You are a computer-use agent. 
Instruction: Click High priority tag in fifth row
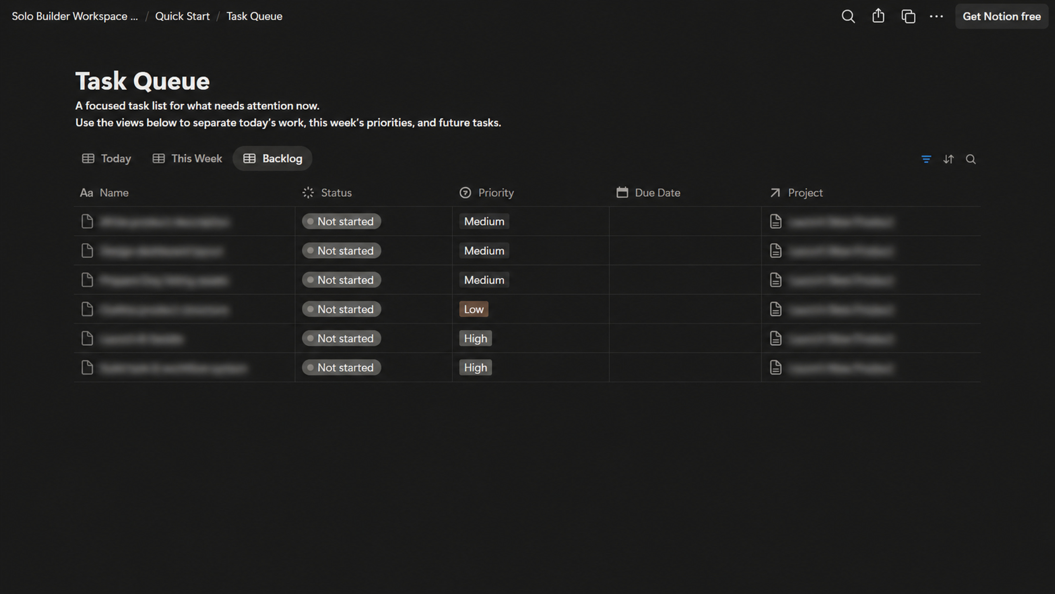pyautogui.click(x=475, y=339)
